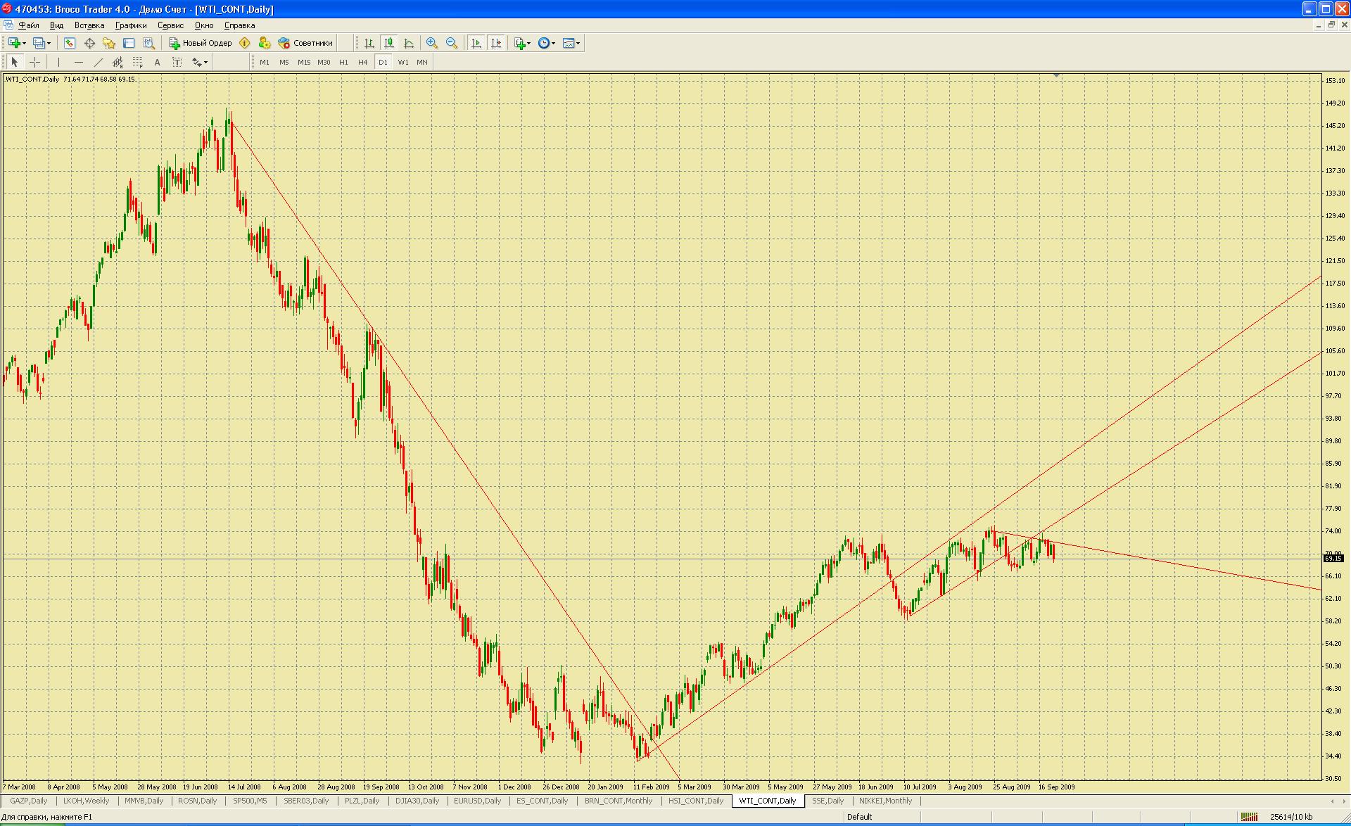
Task: Click the Советники button
Action: point(305,43)
